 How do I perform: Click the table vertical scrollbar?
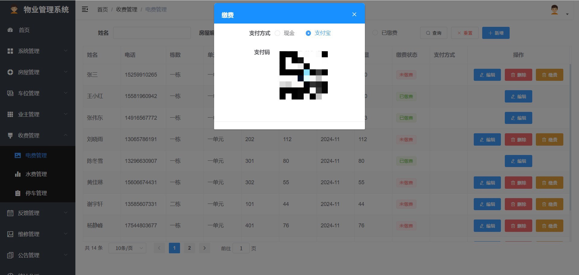[570, 137]
